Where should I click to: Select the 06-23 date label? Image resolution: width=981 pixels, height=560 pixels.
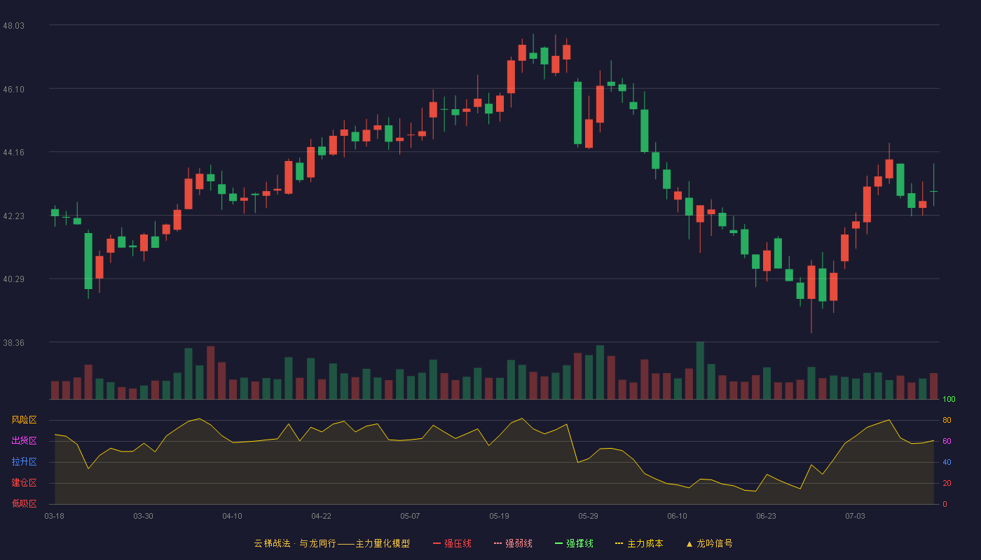pos(766,516)
